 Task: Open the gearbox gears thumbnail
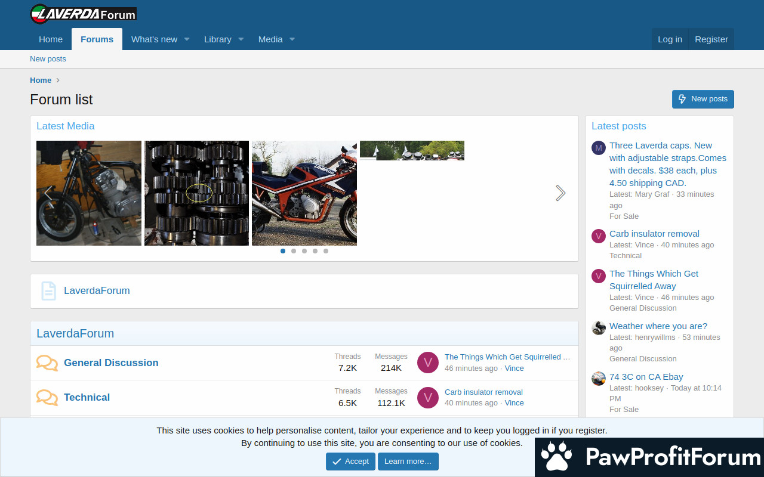tap(196, 193)
